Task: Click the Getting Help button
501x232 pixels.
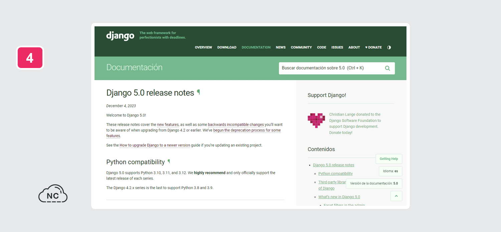Action: (x=389, y=159)
